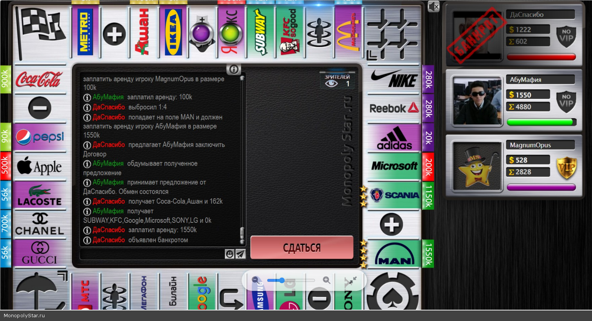The height and width of the screenshot is (321, 592).
Task: Click АбуМафия cash balance 1550
Action: tap(528, 95)
